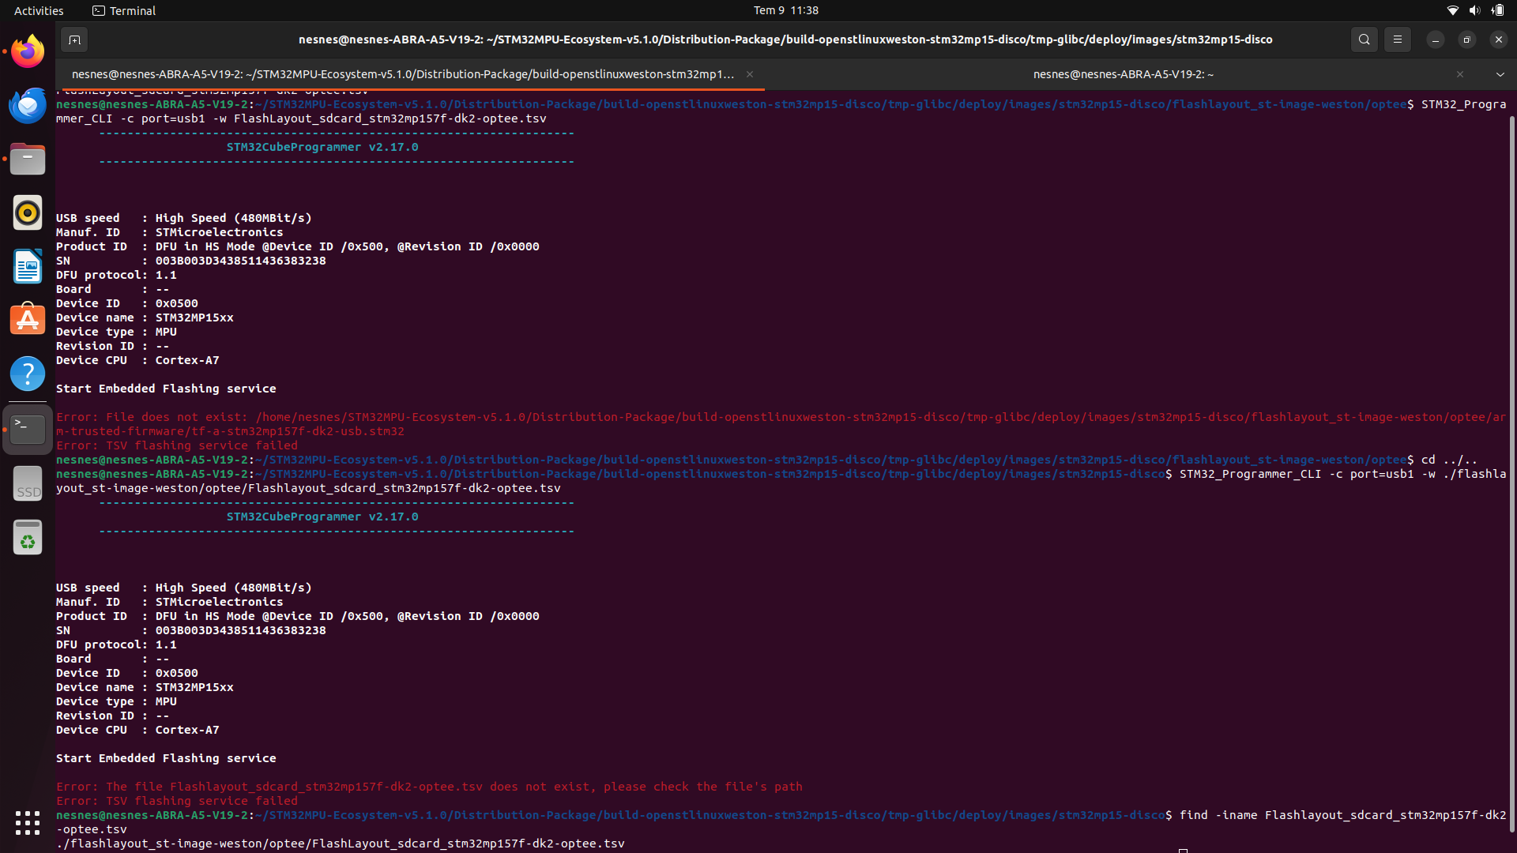Image resolution: width=1517 pixels, height=853 pixels.
Task: Launch Firefox from the dock
Action: coord(28,51)
